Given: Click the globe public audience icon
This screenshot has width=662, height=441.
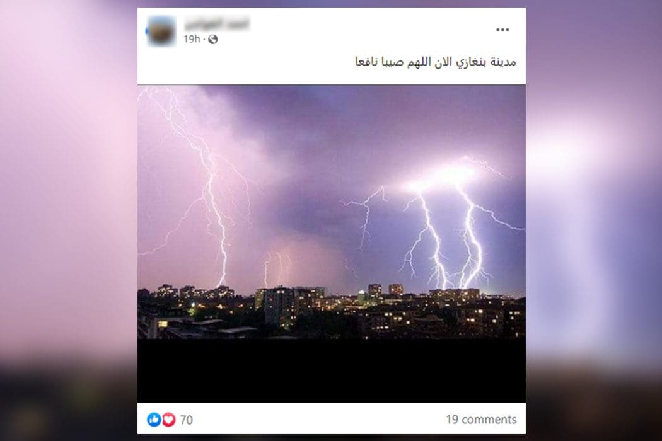Looking at the screenshot, I should 213,39.
